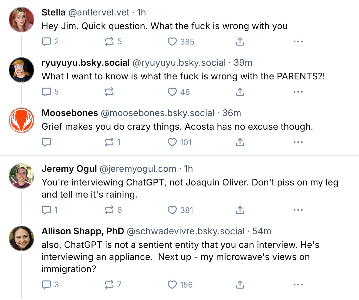Screen dimensions: 359x300
Task: Share Stella's post via share icon
Action: pyautogui.click(x=240, y=42)
